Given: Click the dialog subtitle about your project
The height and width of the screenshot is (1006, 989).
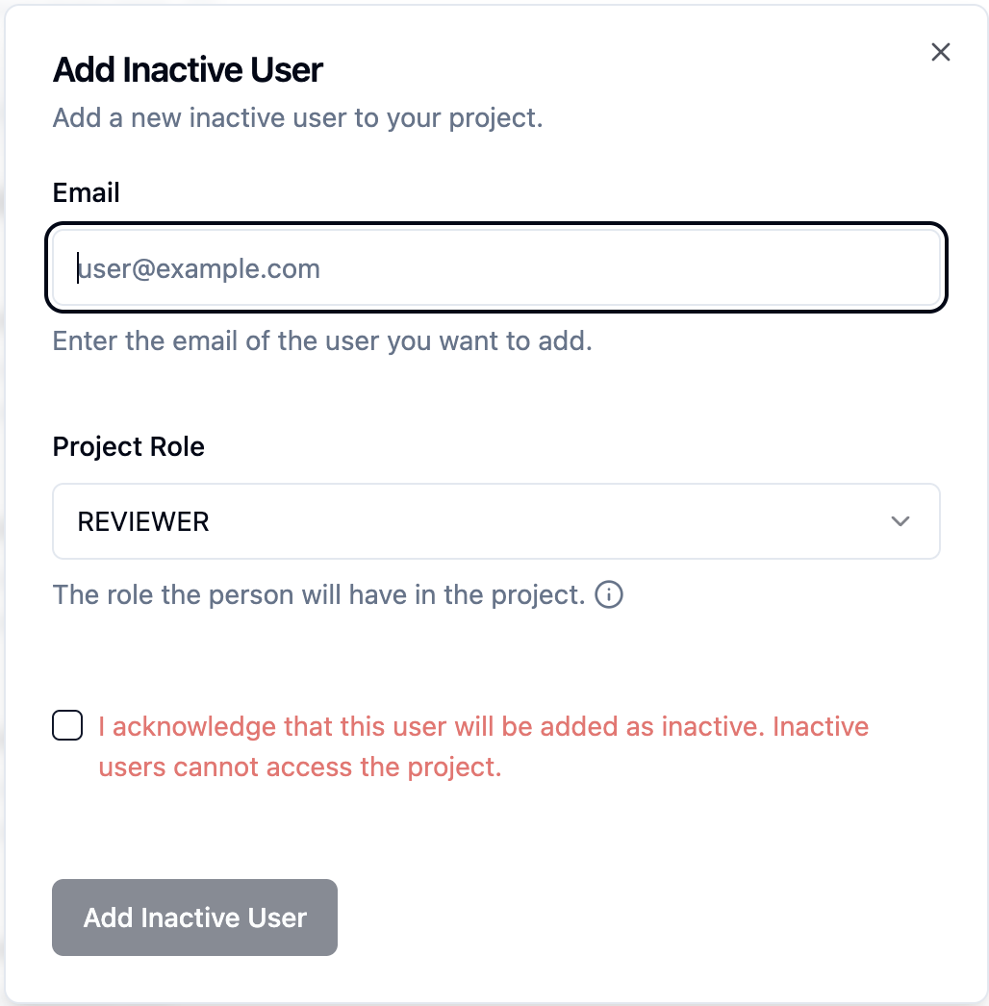Looking at the screenshot, I should point(298,119).
